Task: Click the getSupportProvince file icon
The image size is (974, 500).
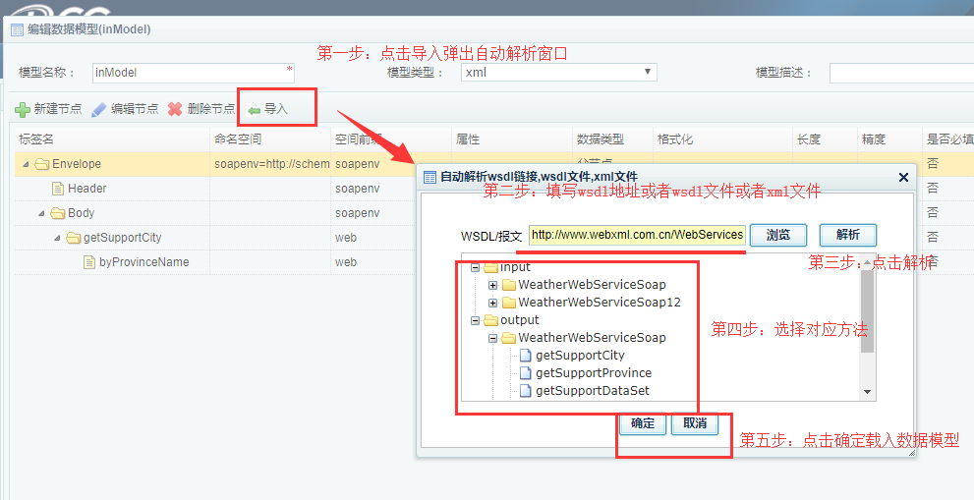Action: 526,372
